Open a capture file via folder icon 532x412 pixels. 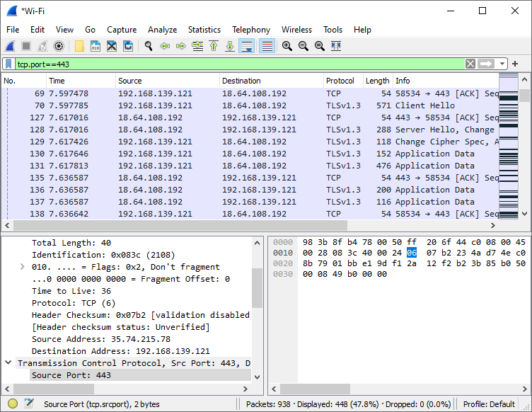pos(79,46)
